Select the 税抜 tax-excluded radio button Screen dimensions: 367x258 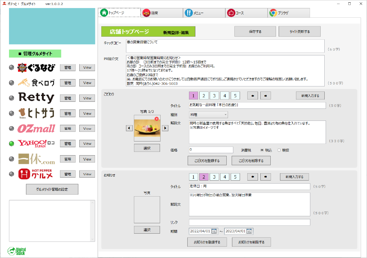click(x=279, y=150)
